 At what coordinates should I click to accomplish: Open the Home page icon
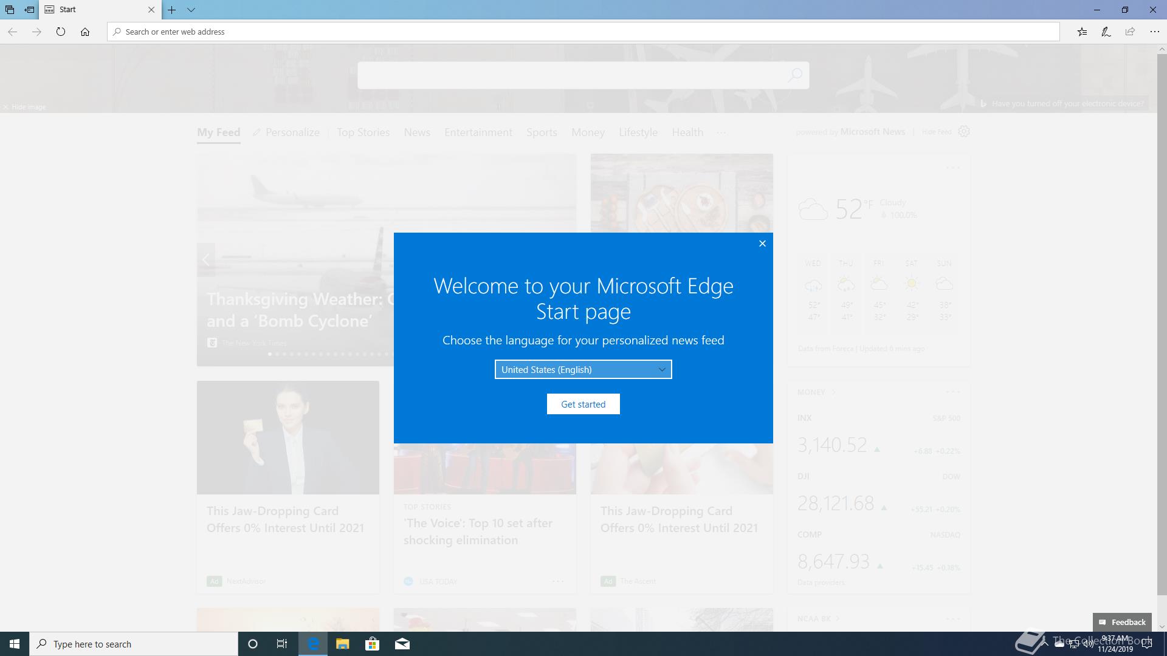[85, 32]
